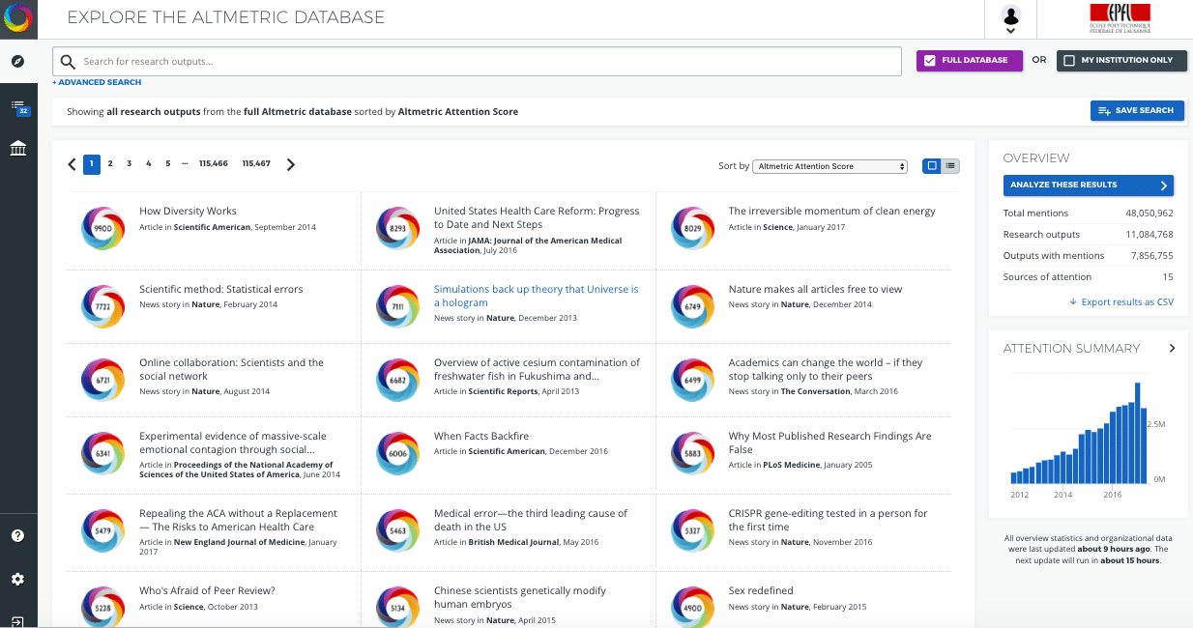1193x628 pixels.
Task: Open the article 'Sex redefined'
Action: pyautogui.click(x=761, y=590)
